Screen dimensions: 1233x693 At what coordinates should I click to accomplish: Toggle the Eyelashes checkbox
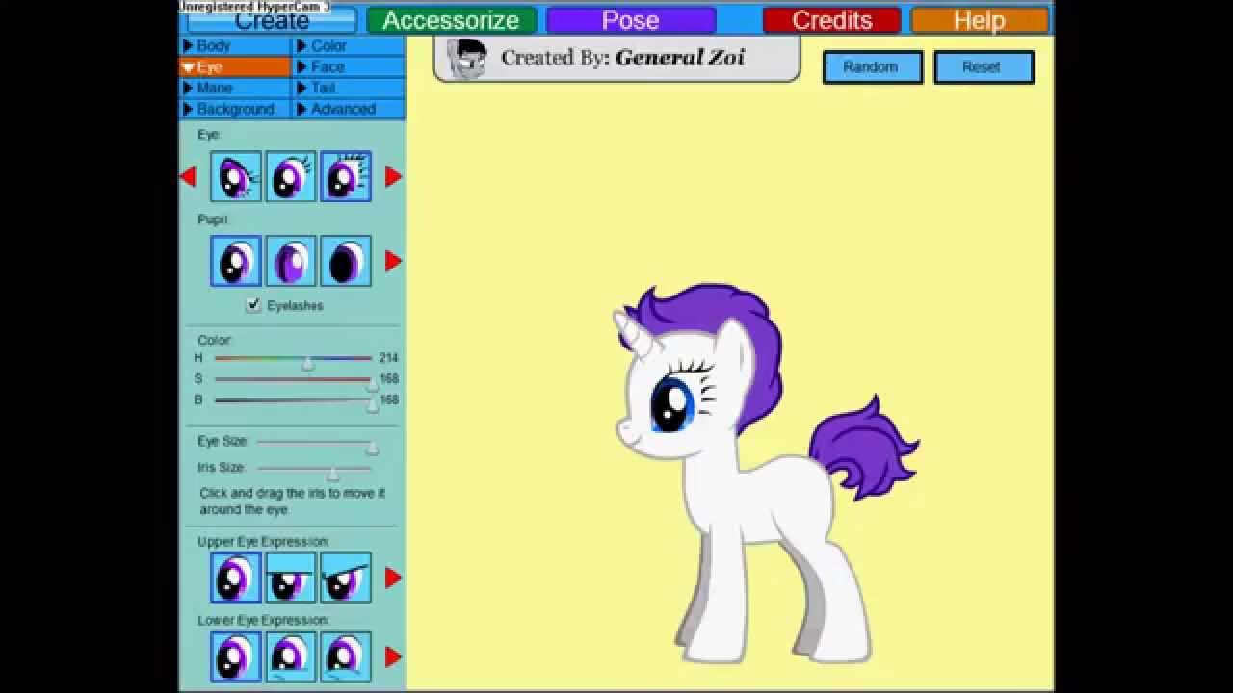(x=253, y=305)
